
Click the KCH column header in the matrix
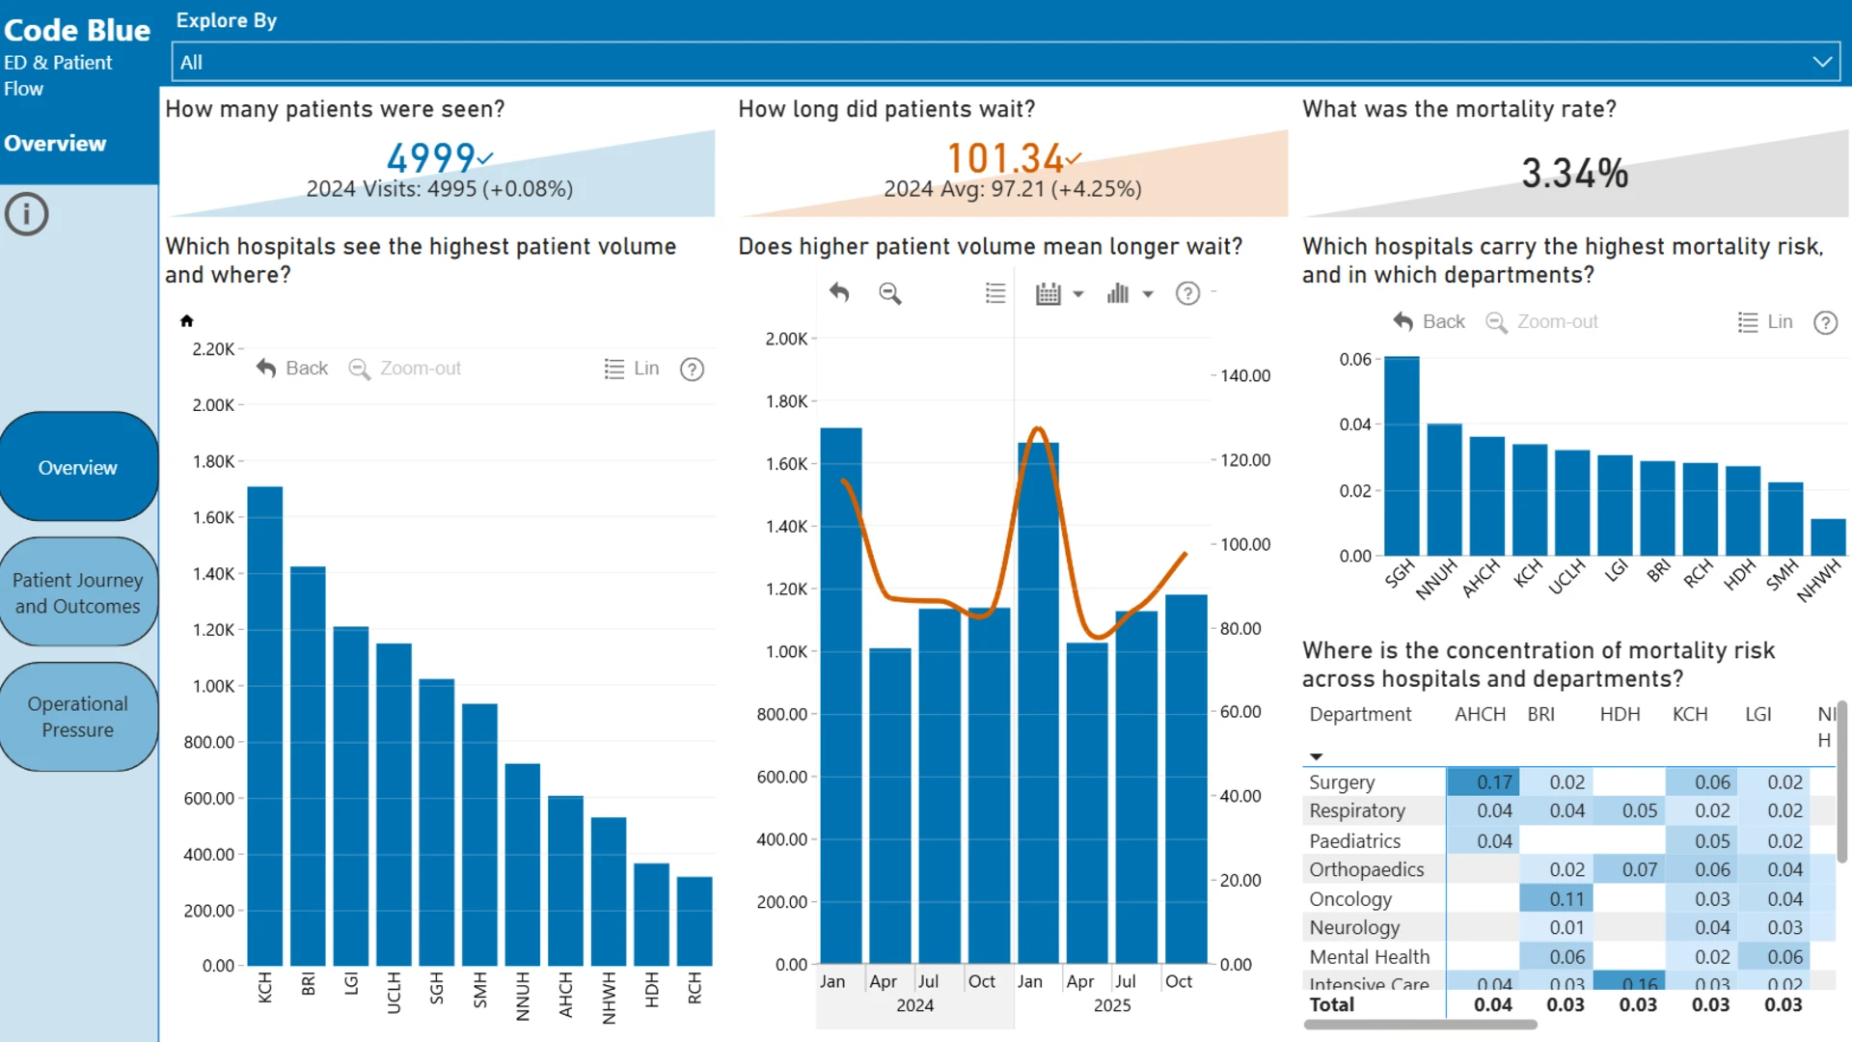click(1690, 714)
